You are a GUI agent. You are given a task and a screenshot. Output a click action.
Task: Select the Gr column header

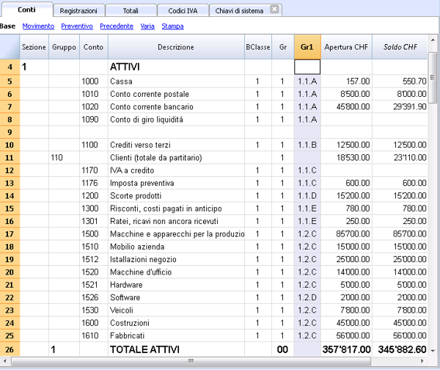(x=283, y=47)
